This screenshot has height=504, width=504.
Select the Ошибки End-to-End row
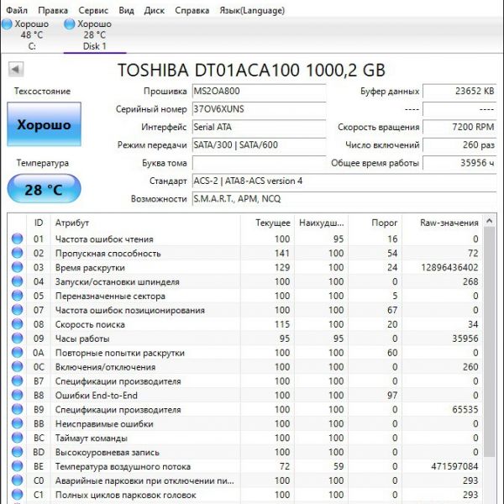click(x=244, y=395)
